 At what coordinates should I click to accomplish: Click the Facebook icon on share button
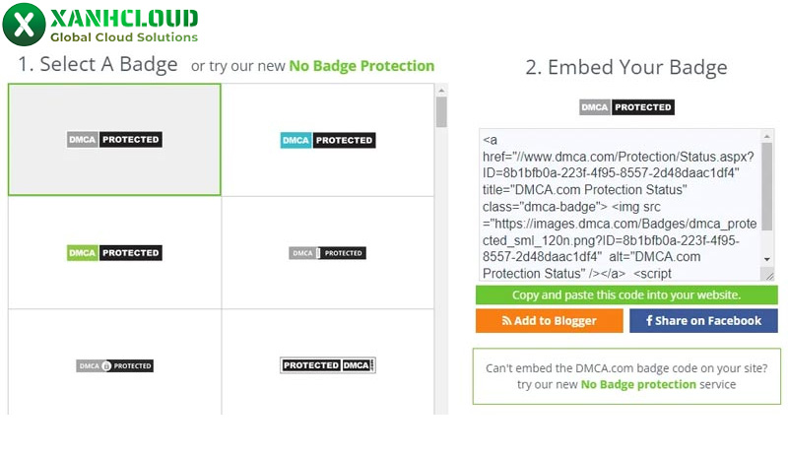(650, 321)
